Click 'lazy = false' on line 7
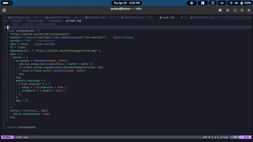 [x=19, y=44]
